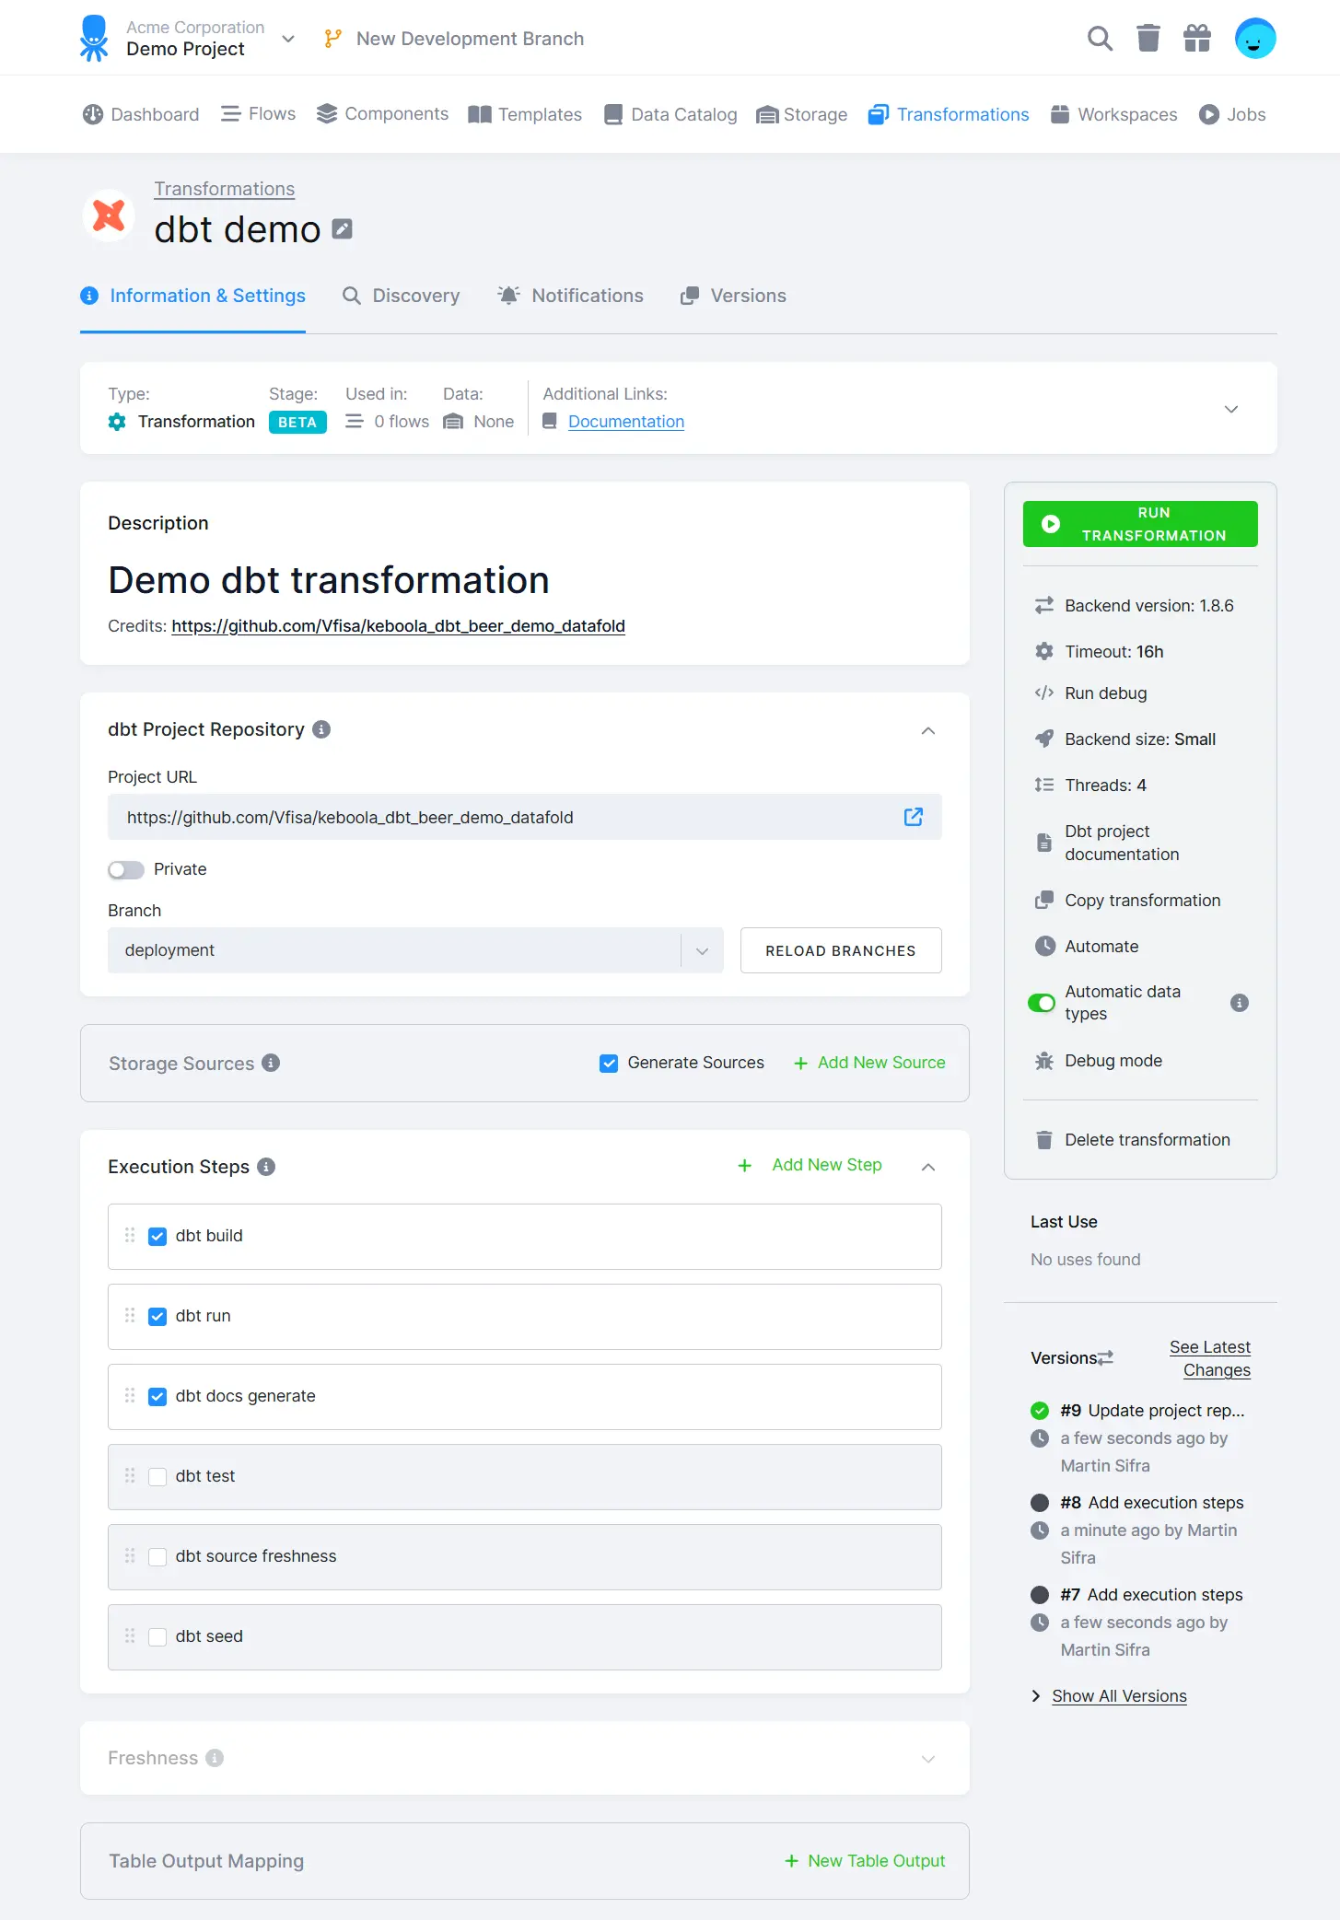Image resolution: width=1340 pixels, height=1920 pixels.
Task: Open project URL via external link icon
Action: pyautogui.click(x=913, y=817)
